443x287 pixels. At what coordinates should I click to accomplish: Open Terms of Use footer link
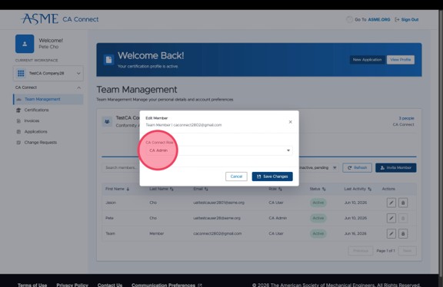point(32,285)
